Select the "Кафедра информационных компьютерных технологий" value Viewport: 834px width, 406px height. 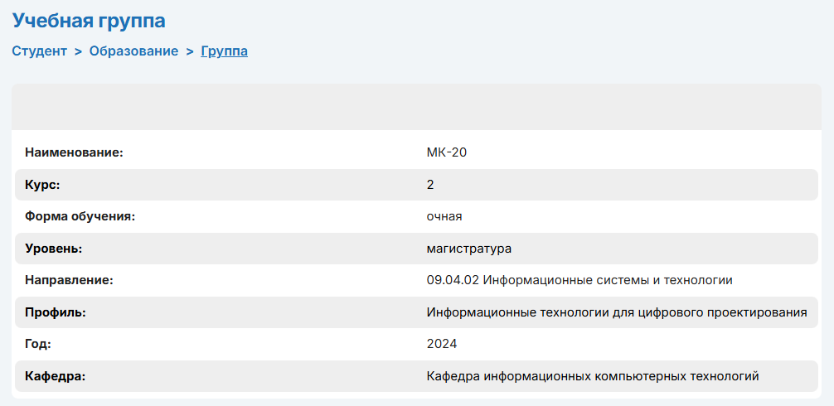click(593, 376)
